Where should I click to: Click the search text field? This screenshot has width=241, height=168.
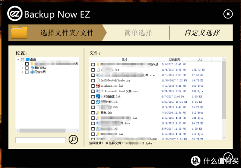tap(41, 140)
